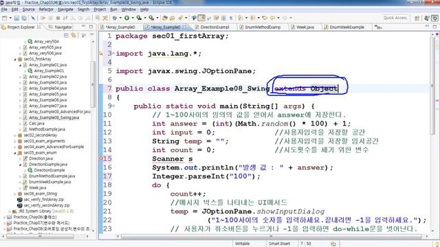This screenshot has width=440, height=247.
Task: Click the External Tools run icon
Action: (x=151, y=18)
